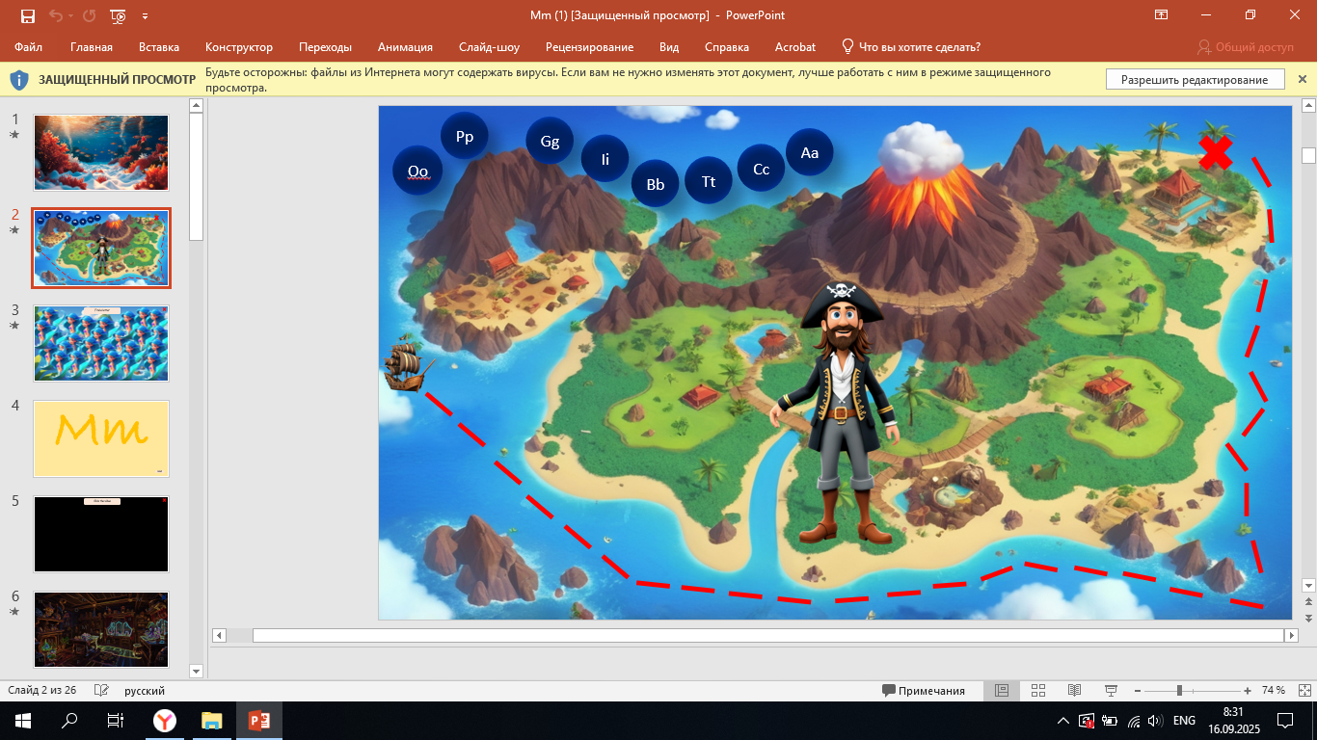This screenshot has width=1317, height=740.
Task: Click the 'Cc' circle on the slide
Action: tap(762, 169)
